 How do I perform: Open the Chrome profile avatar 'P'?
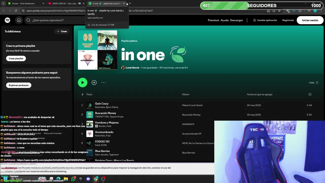[315, 11]
